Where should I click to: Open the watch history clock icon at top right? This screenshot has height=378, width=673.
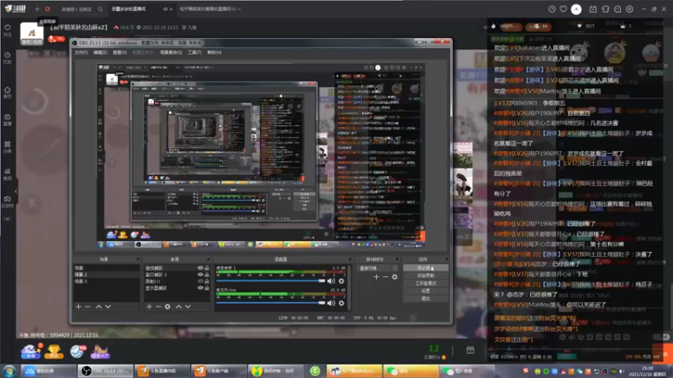552,9
